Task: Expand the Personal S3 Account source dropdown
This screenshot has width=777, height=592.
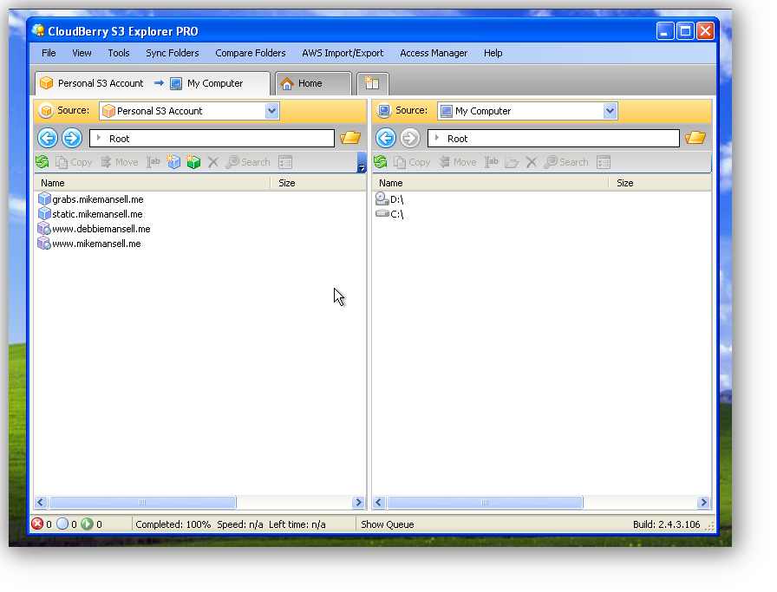Action: click(271, 111)
